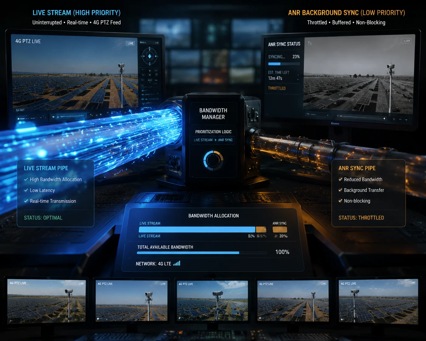
Task: Click the corner badge on the ANR sync monitor
Action: click(x=406, y=41)
